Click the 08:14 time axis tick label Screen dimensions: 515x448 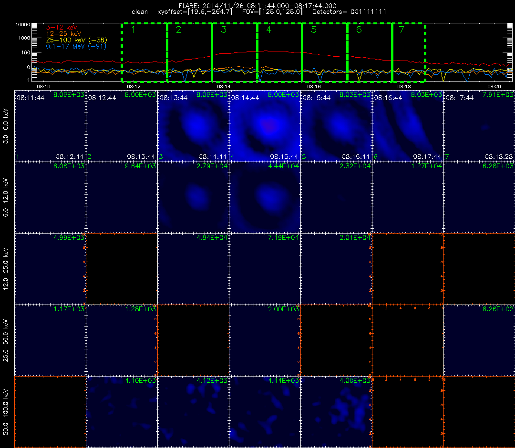point(224,86)
